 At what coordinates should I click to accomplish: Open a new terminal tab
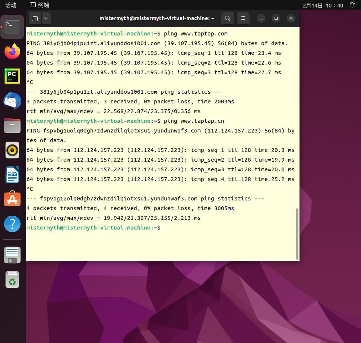[x=35, y=18]
